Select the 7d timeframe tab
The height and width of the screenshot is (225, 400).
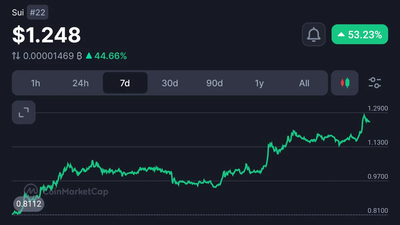[125, 83]
